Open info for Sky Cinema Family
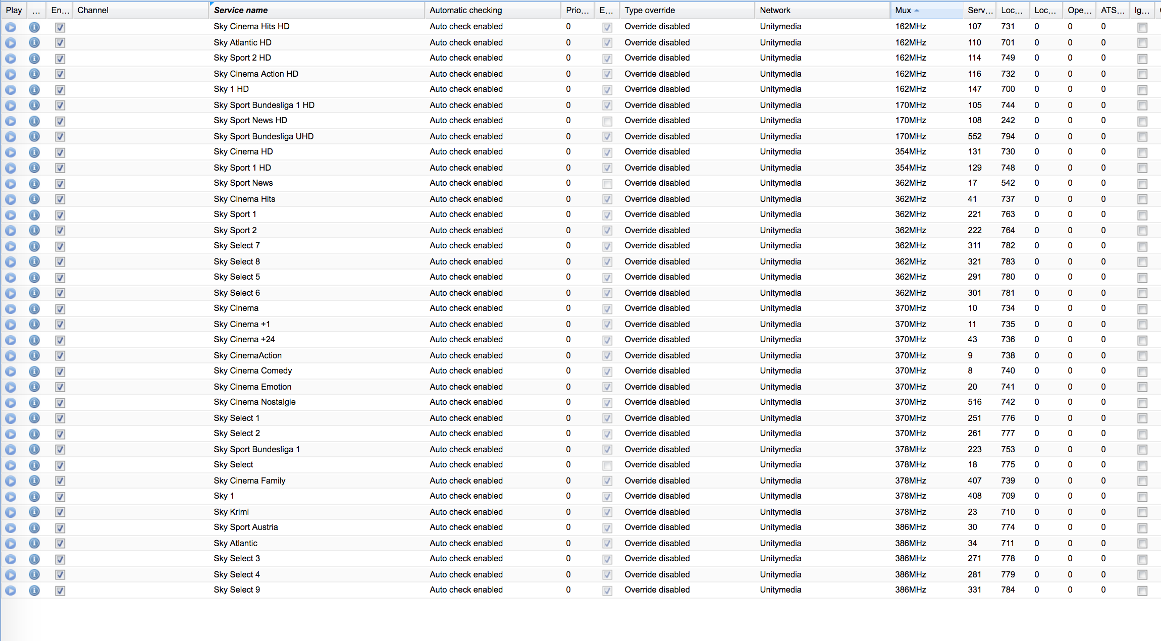The width and height of the screenshot is (1161, 641). pyautogui.click(x=34, y=481)
